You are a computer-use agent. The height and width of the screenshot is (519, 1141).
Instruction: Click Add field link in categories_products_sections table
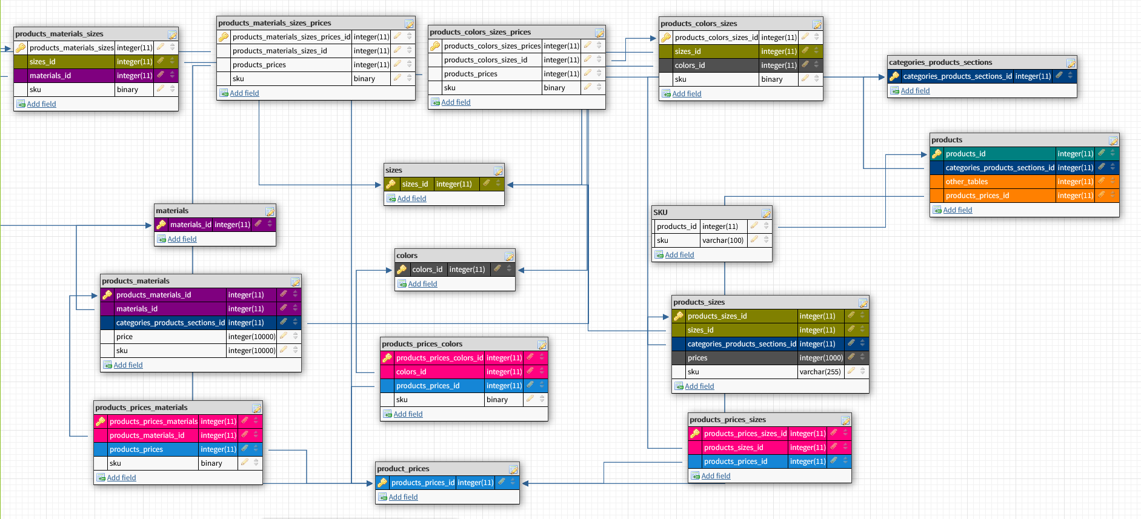pos(915,91)
